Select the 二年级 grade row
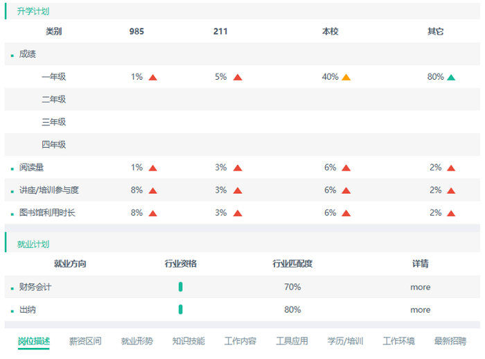Viewport: 485px width, 359px height. coord(53,100)
